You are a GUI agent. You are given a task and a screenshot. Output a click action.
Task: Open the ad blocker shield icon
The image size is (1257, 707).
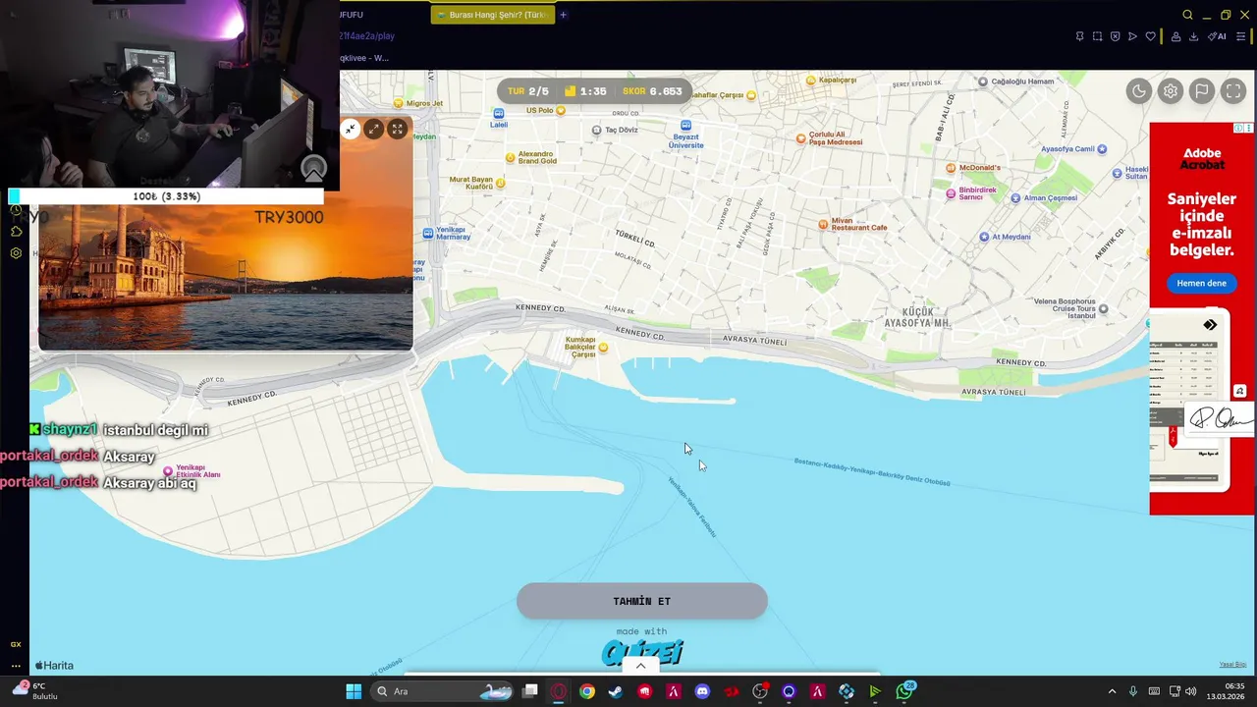pos(1115,36)
